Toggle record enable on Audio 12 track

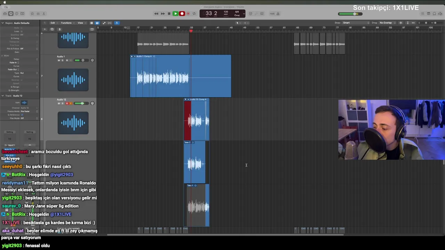pyautogui.click(x=67, y=103)
